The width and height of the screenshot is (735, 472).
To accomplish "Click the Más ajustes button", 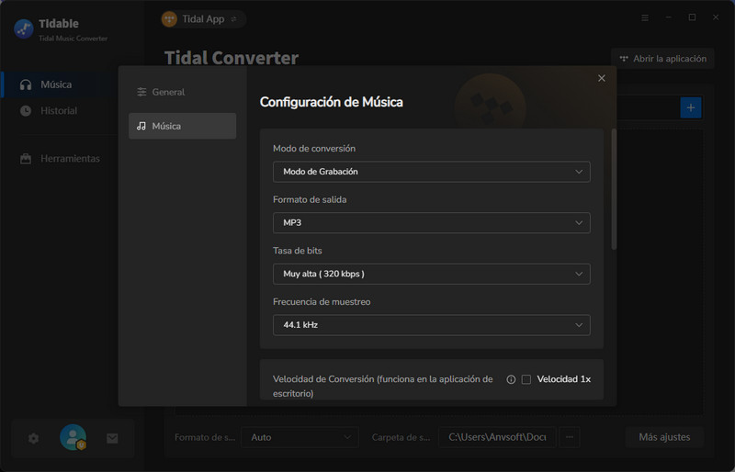I will pos(664,437).
